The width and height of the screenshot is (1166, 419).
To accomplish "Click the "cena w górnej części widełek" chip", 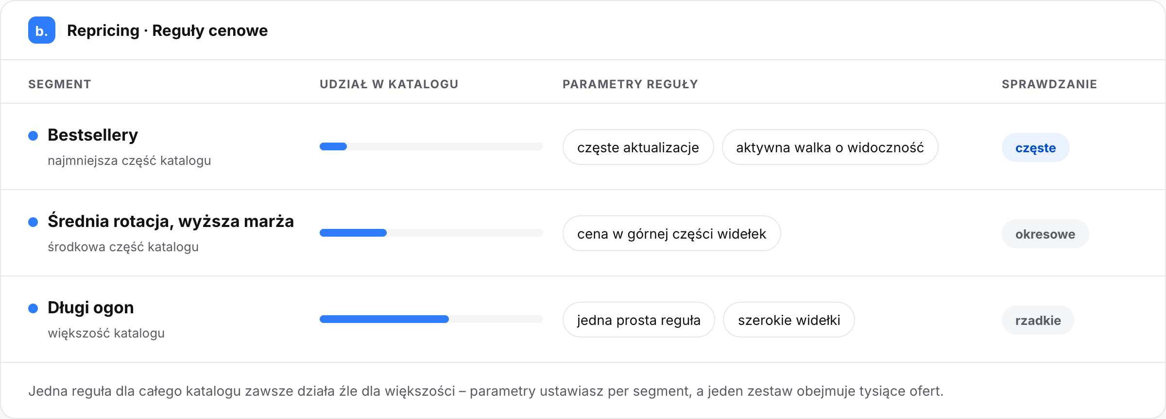I will click(671, 234).
